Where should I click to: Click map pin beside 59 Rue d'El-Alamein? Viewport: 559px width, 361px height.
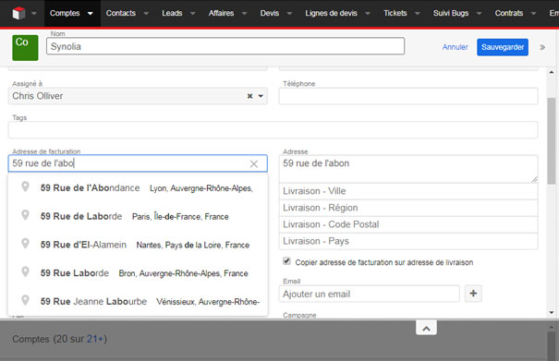[x=25, y=244]
